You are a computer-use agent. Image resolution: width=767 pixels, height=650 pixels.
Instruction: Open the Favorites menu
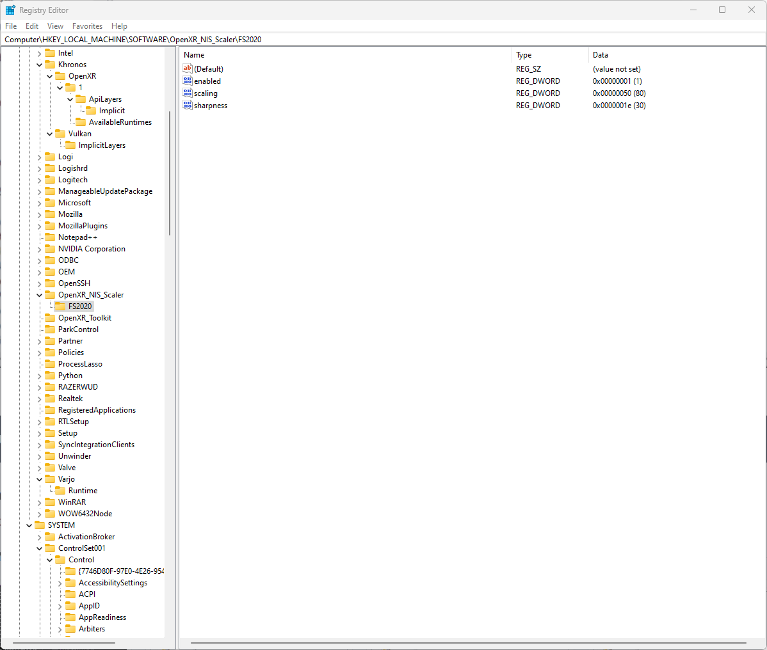coord(87,26)
